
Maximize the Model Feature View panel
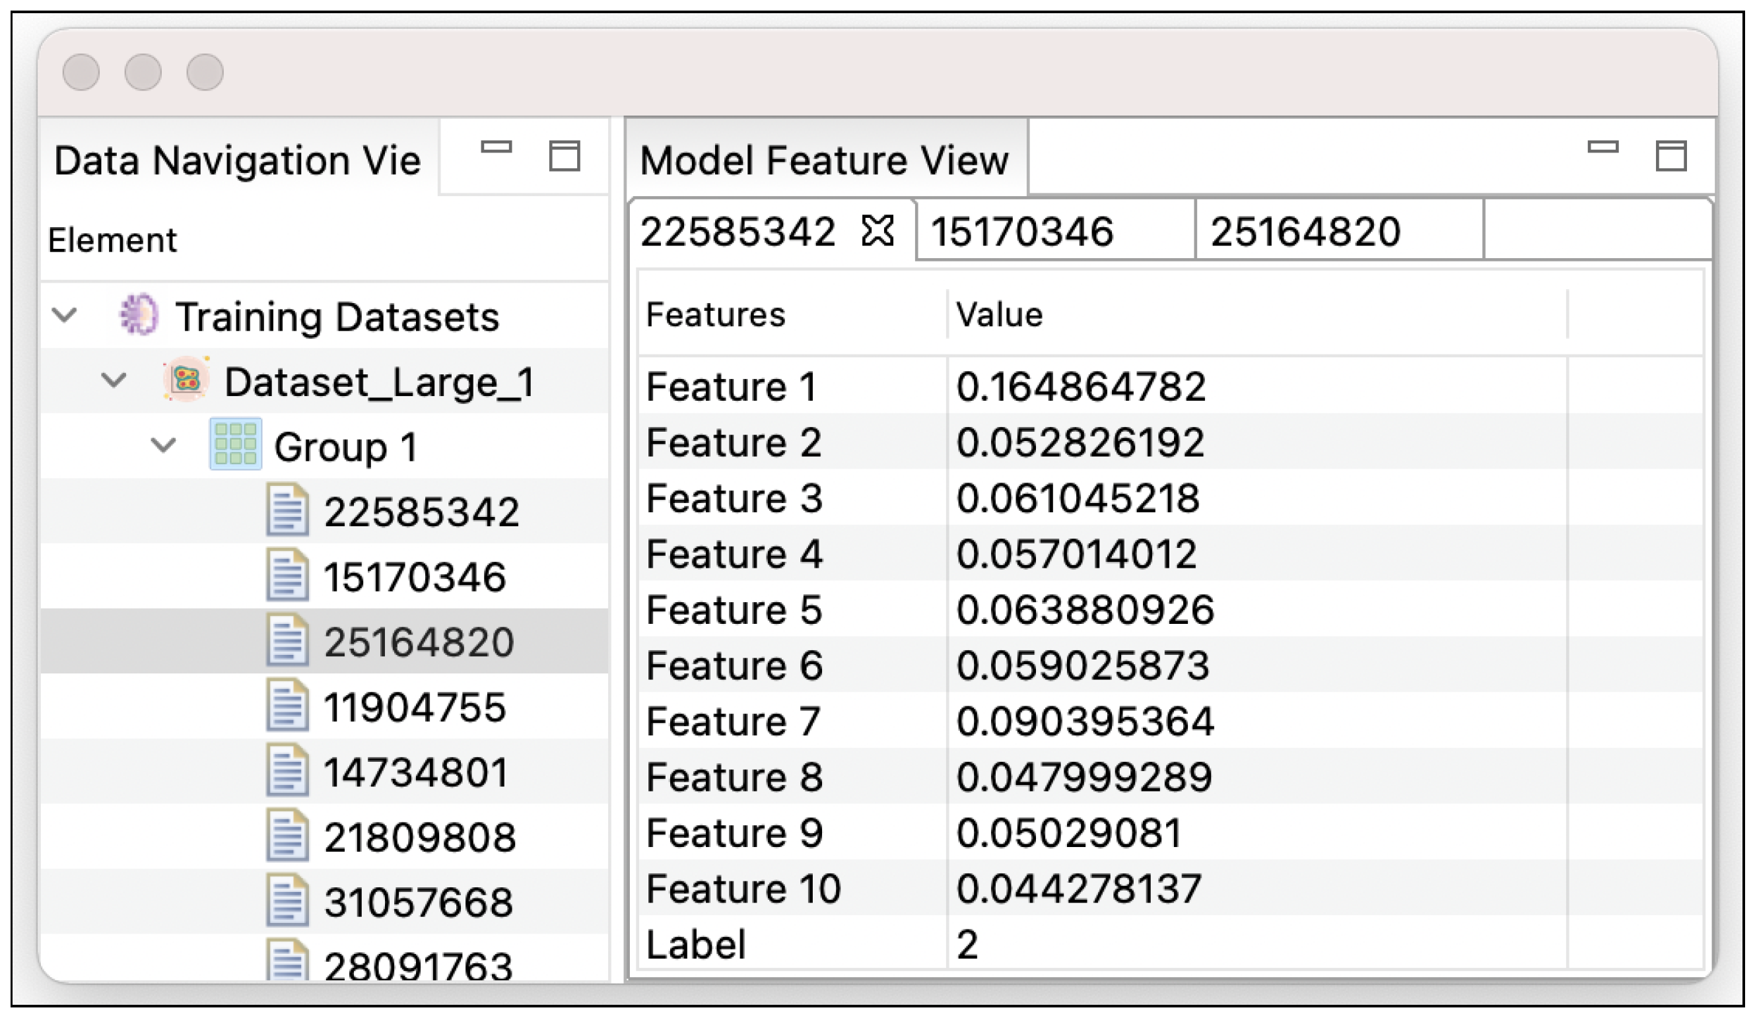[1670, 155]
